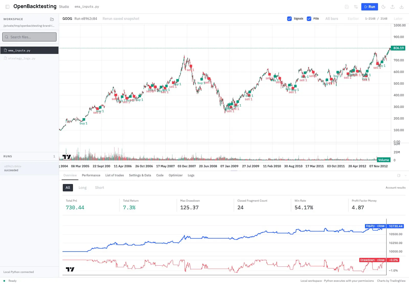Screen dimensions: 409x284
Task: Click the TradingView logo on price chart
Action: click(x=67, y=157)
